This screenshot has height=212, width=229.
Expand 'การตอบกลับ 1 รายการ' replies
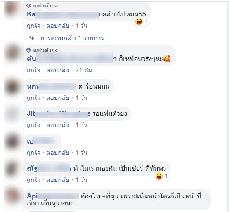pyautogui.click(x=72, y=38)
